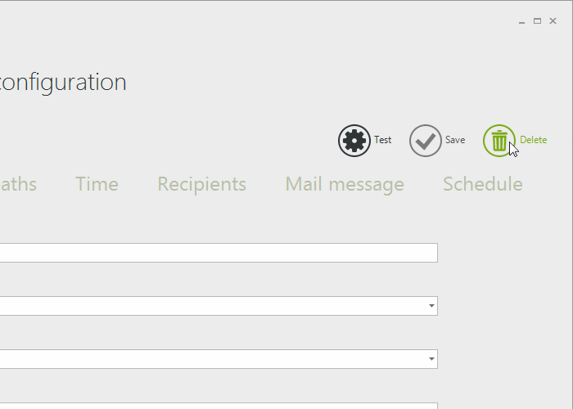Click the green Delete trash can icon
Screen dimensions: 573x409
point(499,141)
